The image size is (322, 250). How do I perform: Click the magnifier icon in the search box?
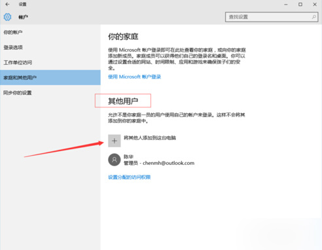coord(313,17)
